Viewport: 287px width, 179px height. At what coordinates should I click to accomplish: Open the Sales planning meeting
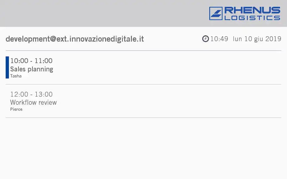[x=32, y=69]
